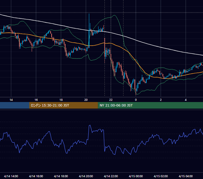Image resolution: width=203 pixels, height=179 pixels.
Task: Click the NY 21:00-06:00 JST session bar
Action: pos(150,105)
